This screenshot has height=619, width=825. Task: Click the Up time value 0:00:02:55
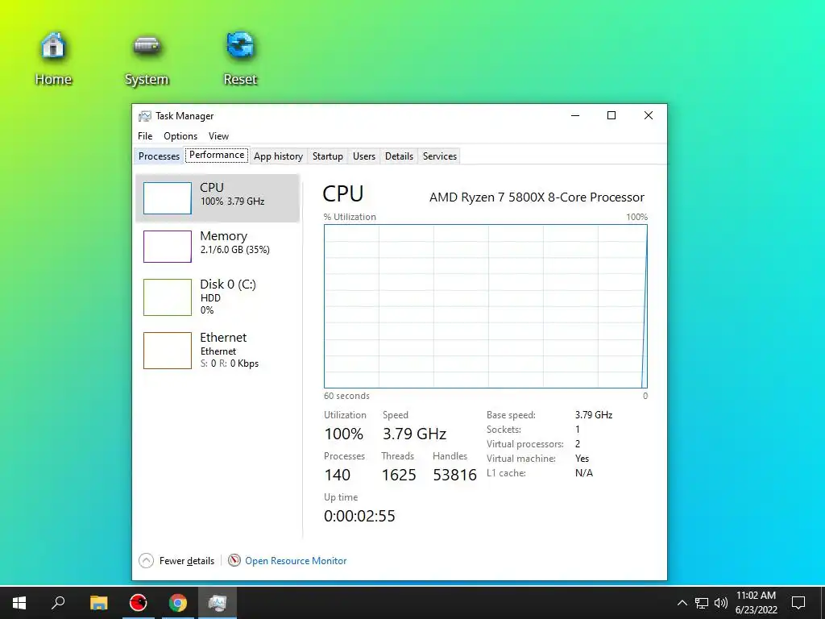pos(359,516)
